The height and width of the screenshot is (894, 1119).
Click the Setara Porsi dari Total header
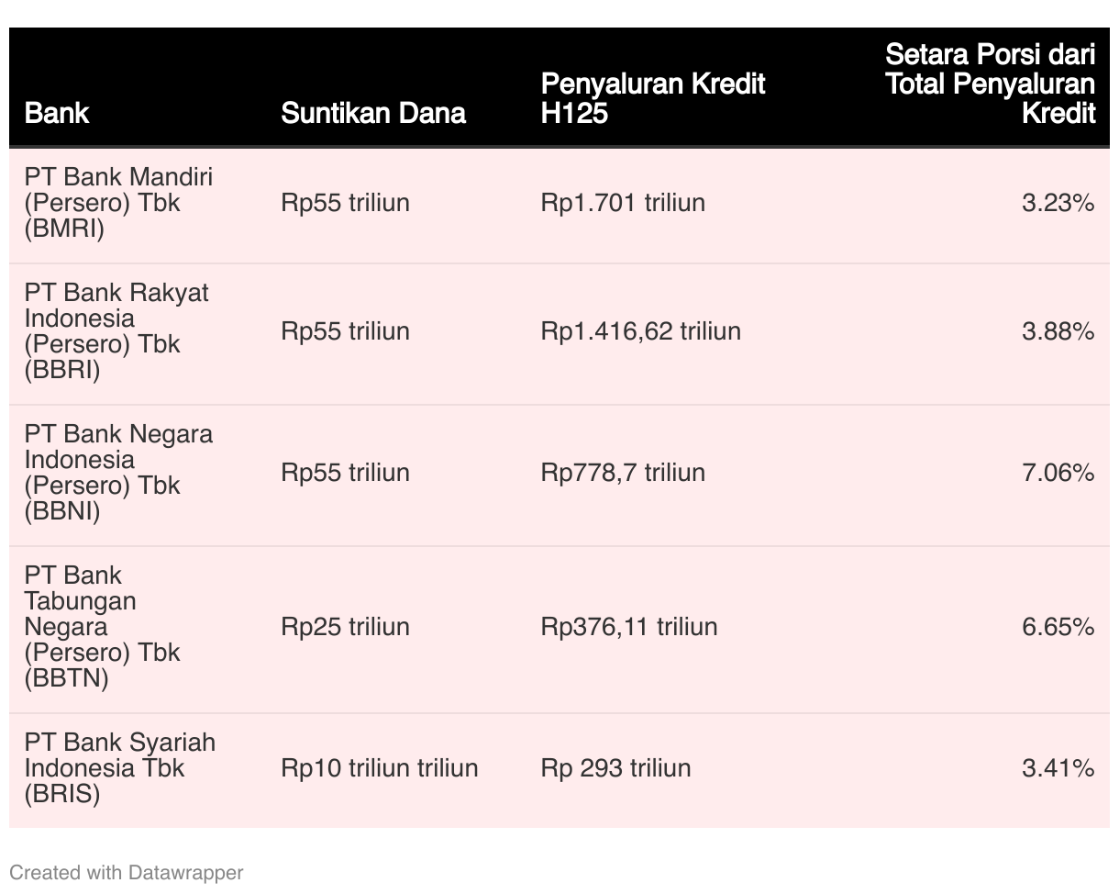990,84
